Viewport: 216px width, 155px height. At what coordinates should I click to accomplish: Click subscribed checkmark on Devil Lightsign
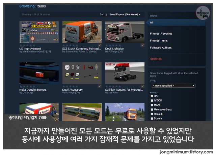142,45
